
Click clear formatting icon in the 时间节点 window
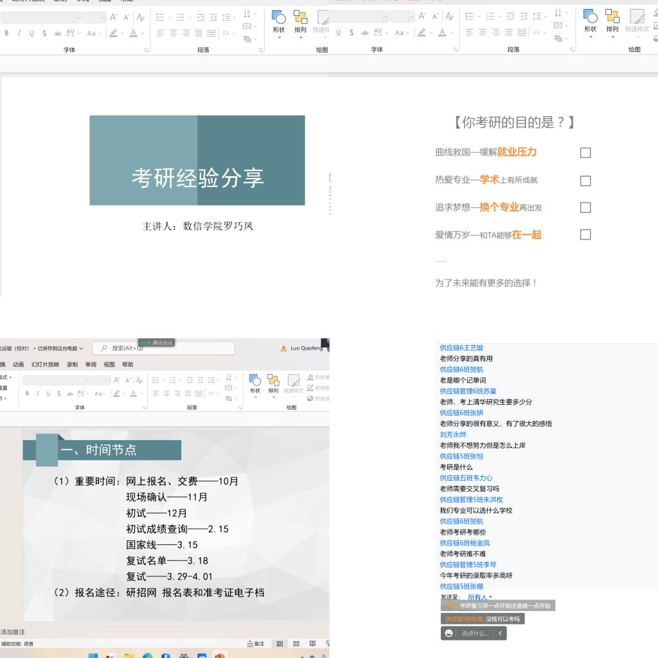coord(139,380)
